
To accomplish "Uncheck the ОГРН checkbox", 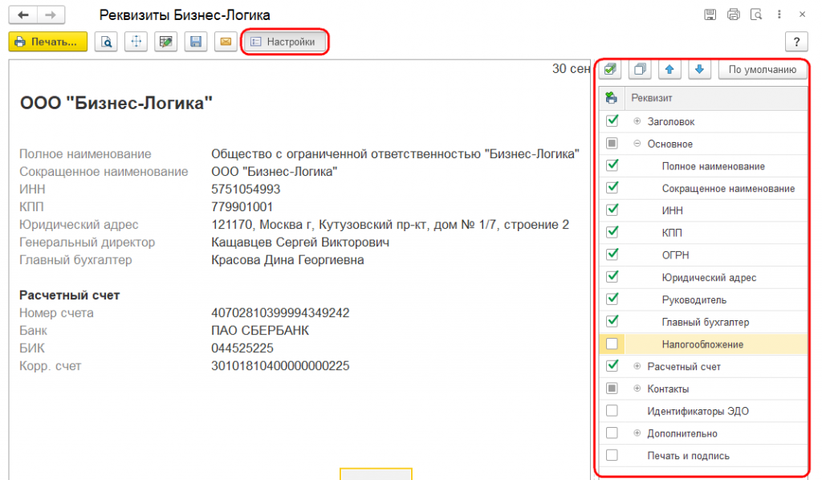I will pos(612,254).
